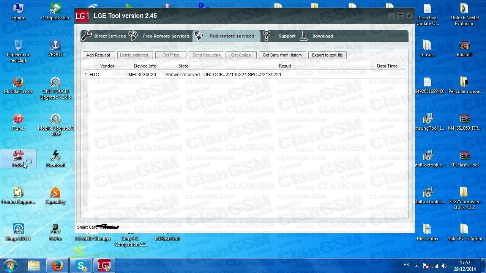The width and height of the screenshot is (486, 273).
Task: Open XT875 firmware stock 4.1.2 folder
Action: pos(465,198)
